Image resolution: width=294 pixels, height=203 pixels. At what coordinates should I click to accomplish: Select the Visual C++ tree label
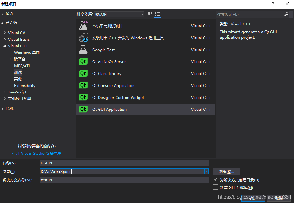(18, 46)
